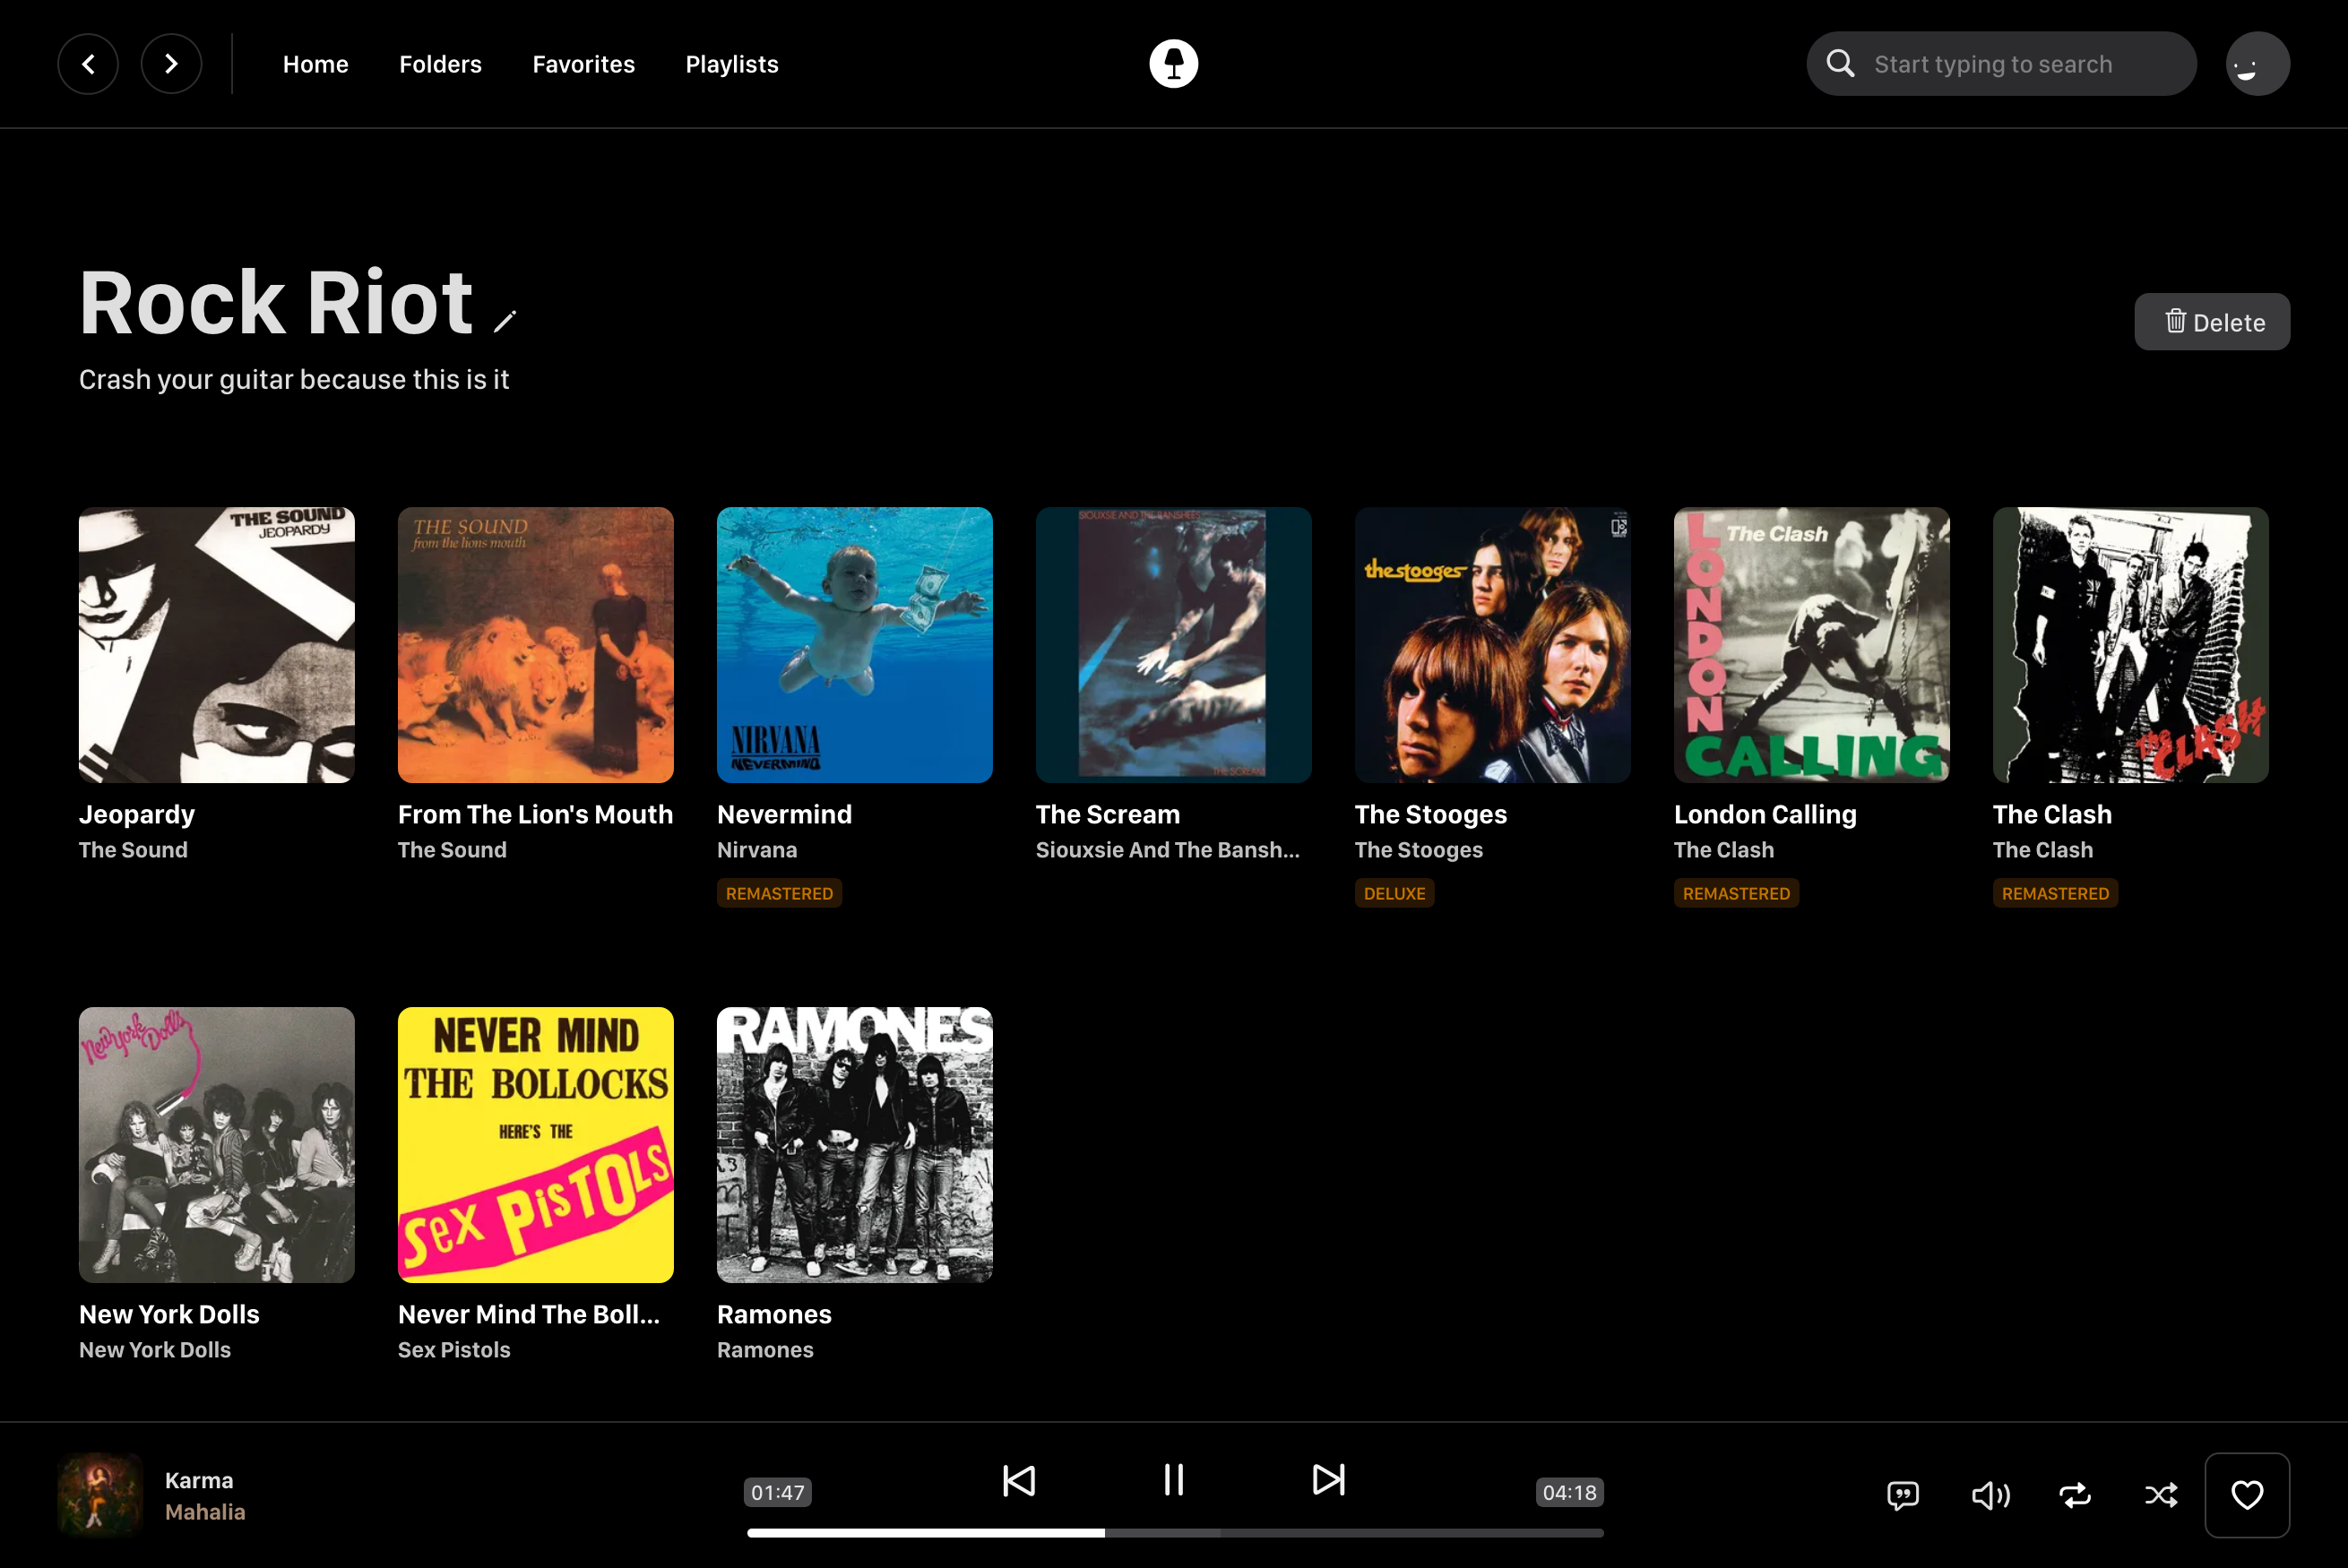Click the elapsed time 01:47
Screen dimensions: 2348x1568
tap(778, 1492)
